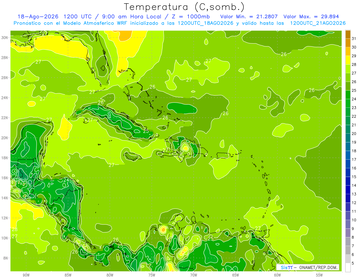Click the legend scale label 20
The width and height of the screenshot is (362, 279).
pyautogui.click(x=354, y=134)
